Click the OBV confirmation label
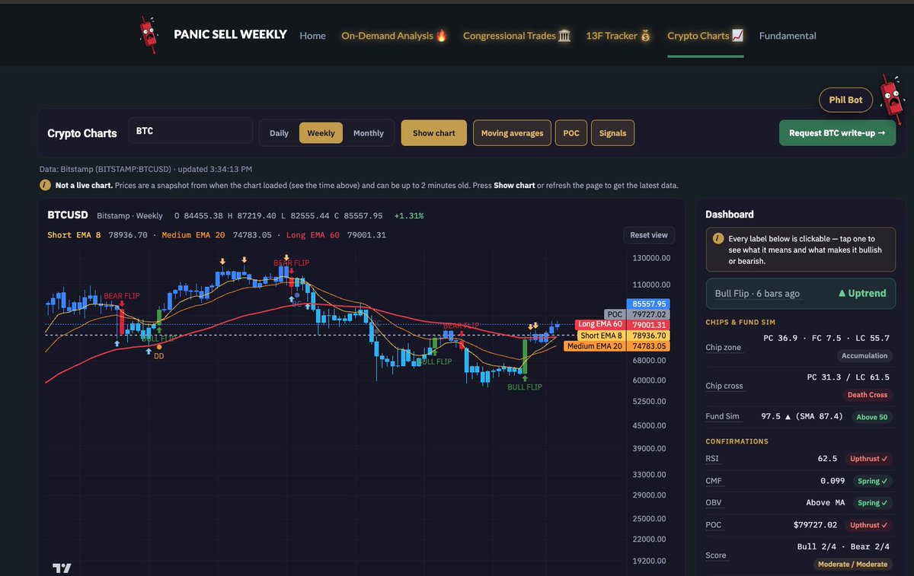The width and height of the screenshot is (914, 576). click(x=713, y=503)
